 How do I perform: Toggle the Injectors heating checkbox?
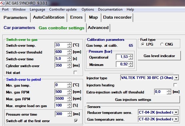tap(176, 85)
